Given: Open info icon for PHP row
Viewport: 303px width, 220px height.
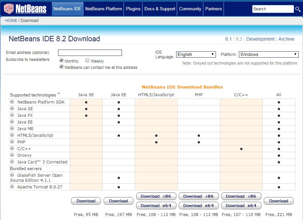Looking at the screenshot, I should [12, 141].
